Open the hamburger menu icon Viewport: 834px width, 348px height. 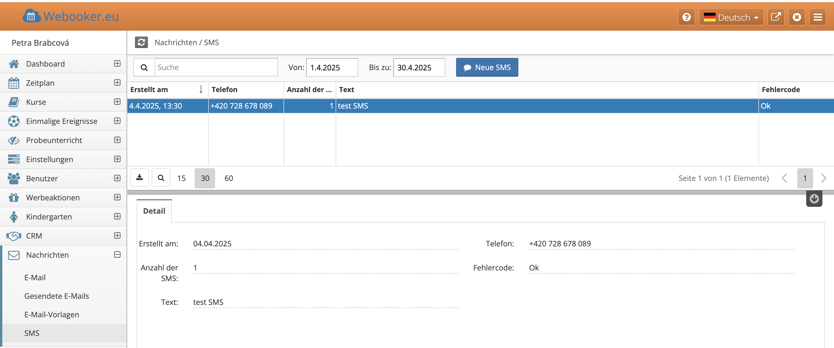pos(817,17)
